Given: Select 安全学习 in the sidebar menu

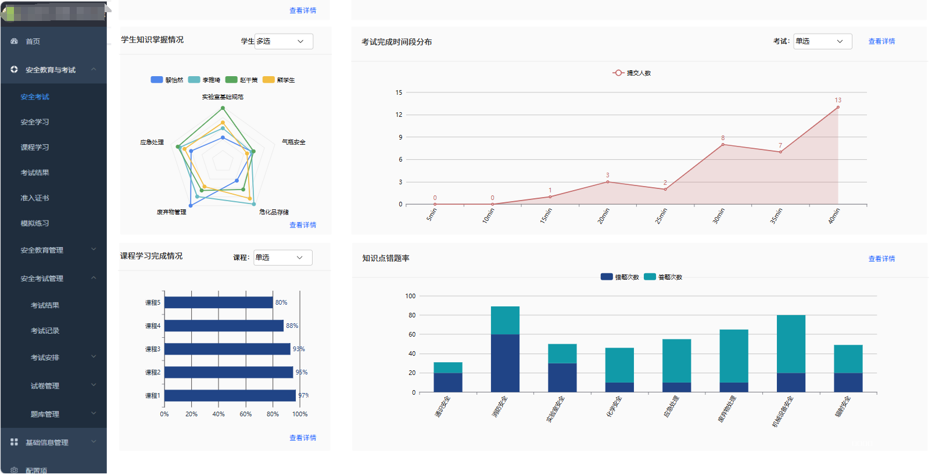Looking at the screenshot, I should click(x=35, y=122).
